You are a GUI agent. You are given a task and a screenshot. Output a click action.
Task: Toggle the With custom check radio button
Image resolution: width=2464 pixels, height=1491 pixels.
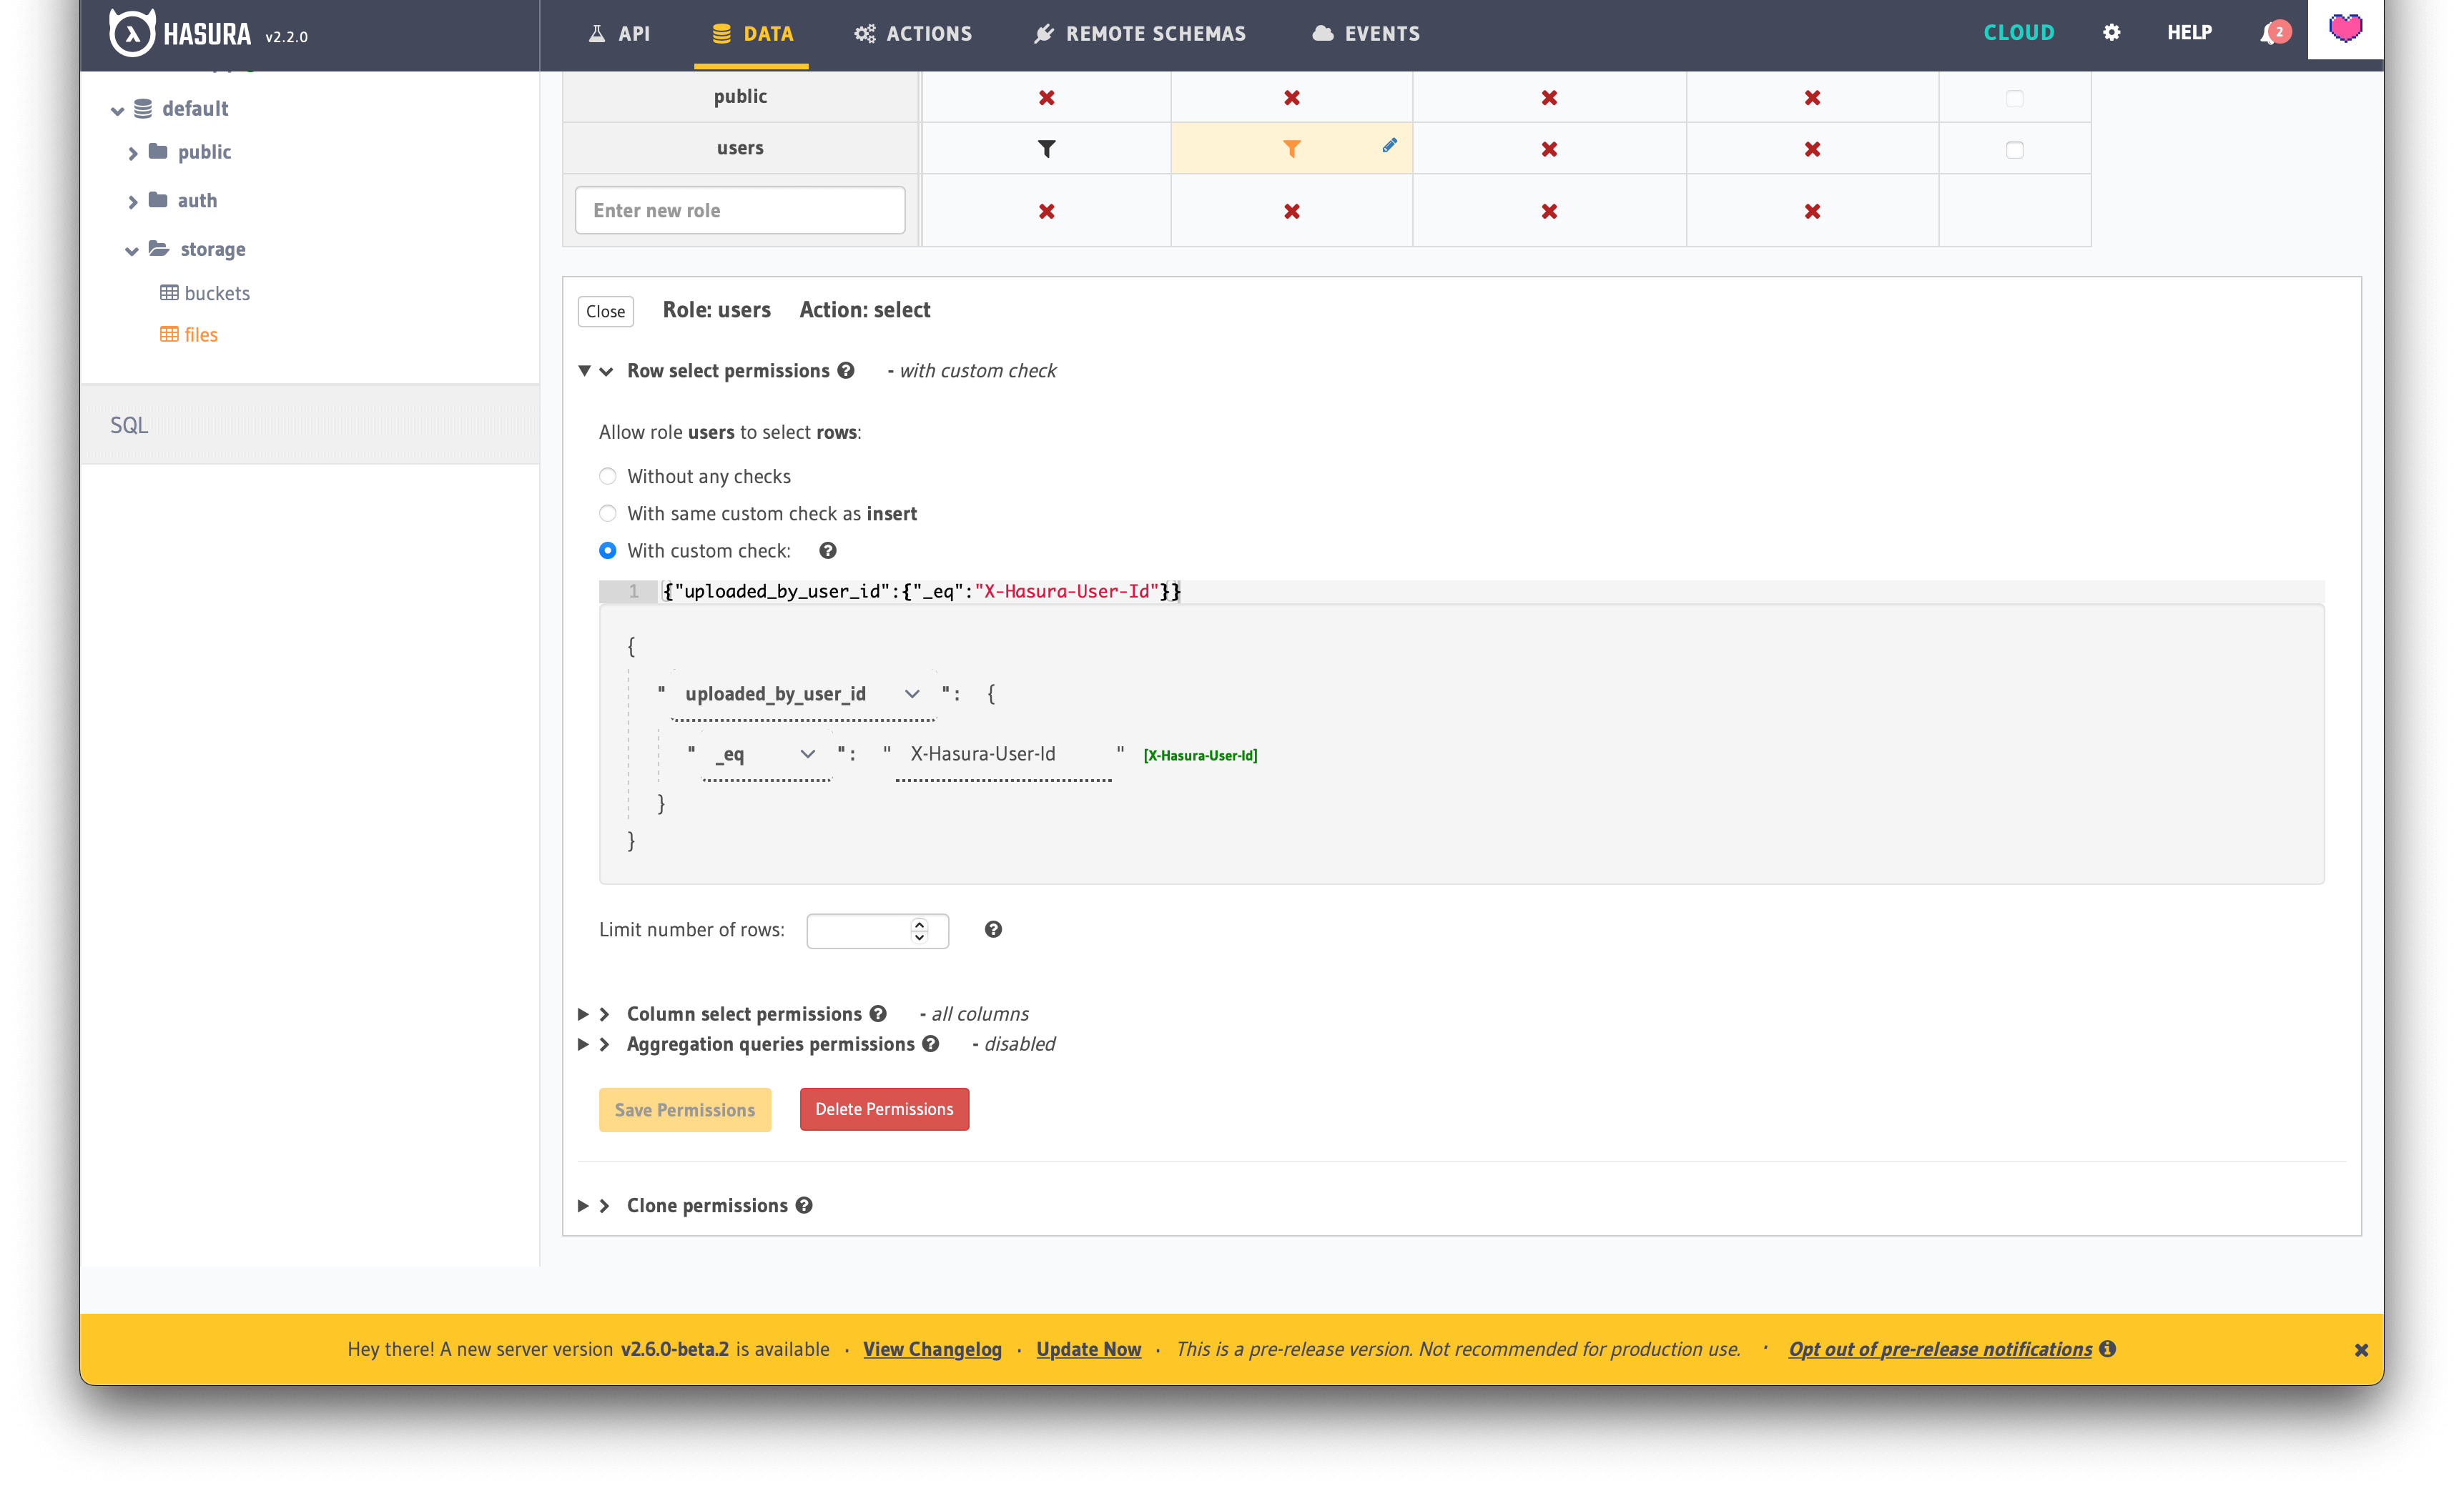tap(606, 551)
